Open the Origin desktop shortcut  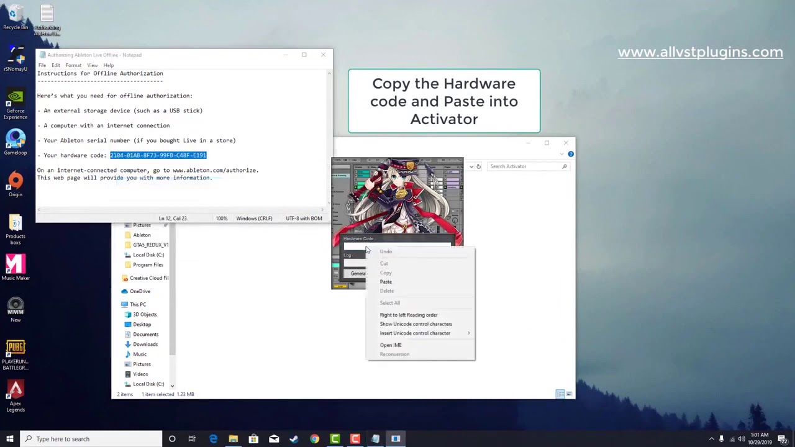click(16, 184)
